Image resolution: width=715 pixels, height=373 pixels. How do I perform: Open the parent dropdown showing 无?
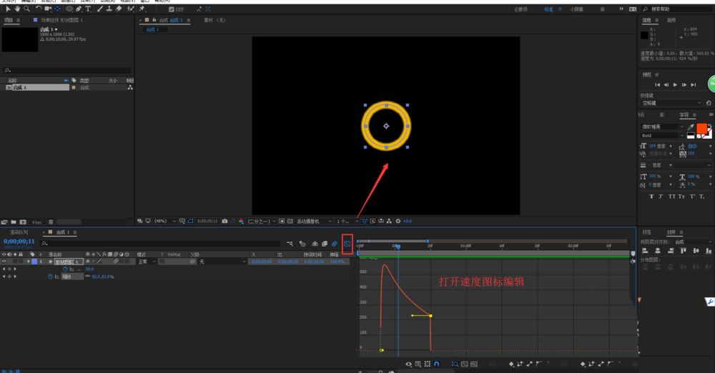coord(222,262)
